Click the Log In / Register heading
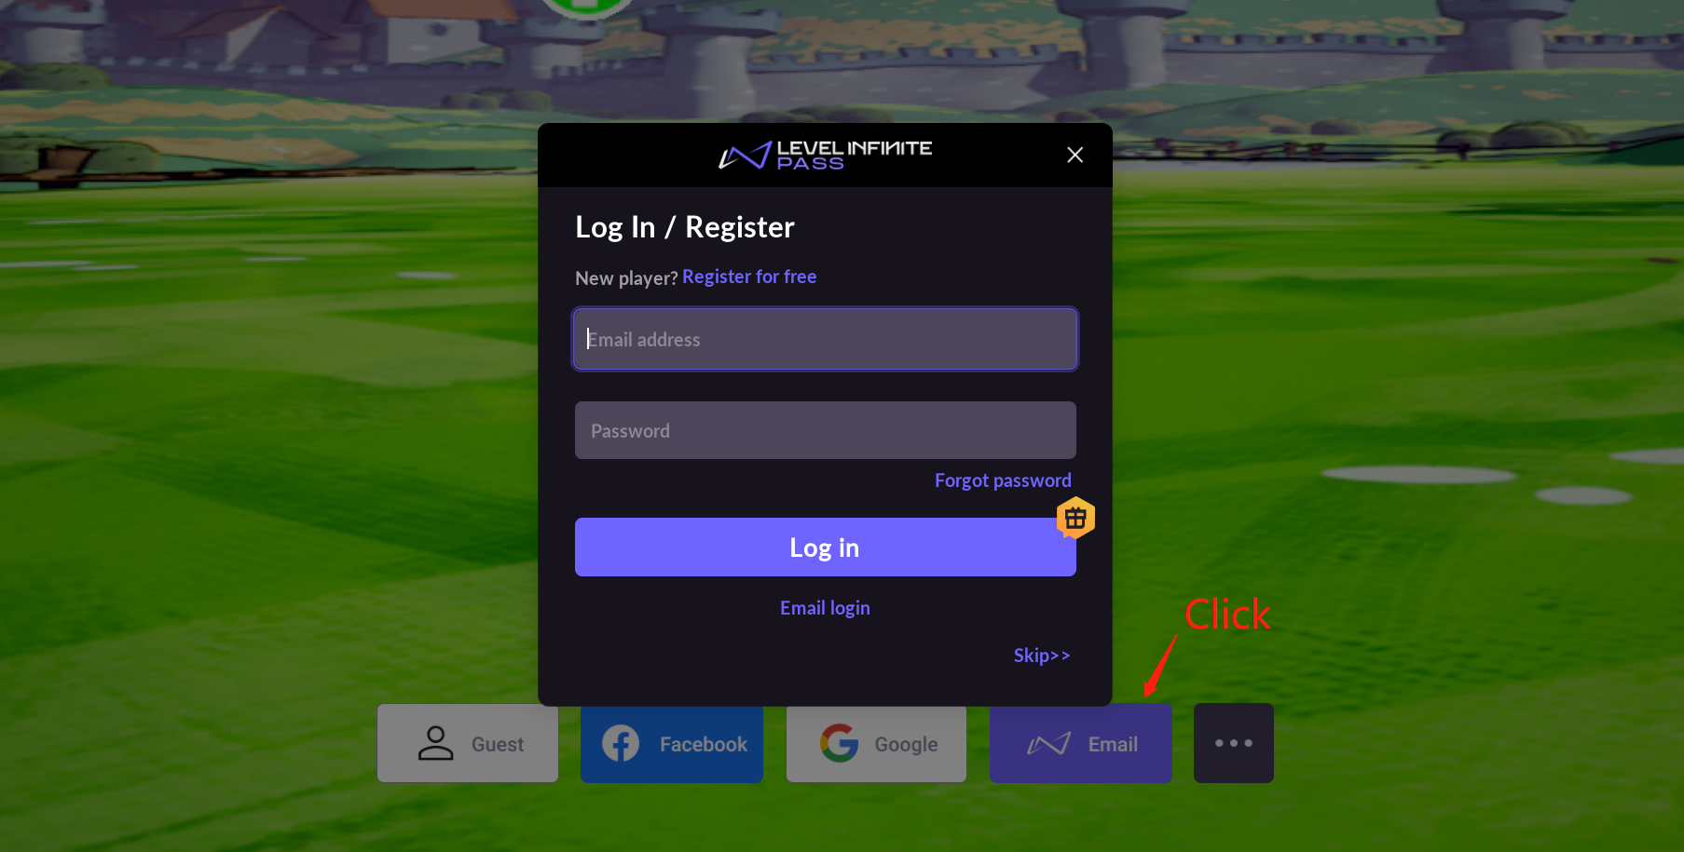Viewport: 1684px width, 852px height. pos(685,227)
